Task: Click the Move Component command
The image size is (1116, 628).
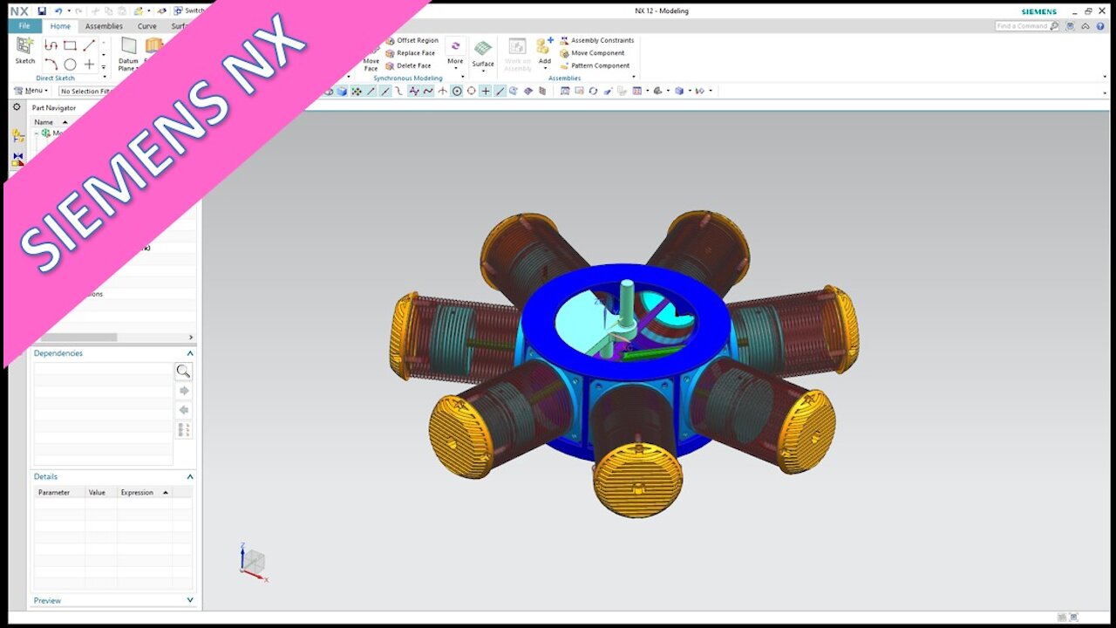Action: (x=592, y=53)
